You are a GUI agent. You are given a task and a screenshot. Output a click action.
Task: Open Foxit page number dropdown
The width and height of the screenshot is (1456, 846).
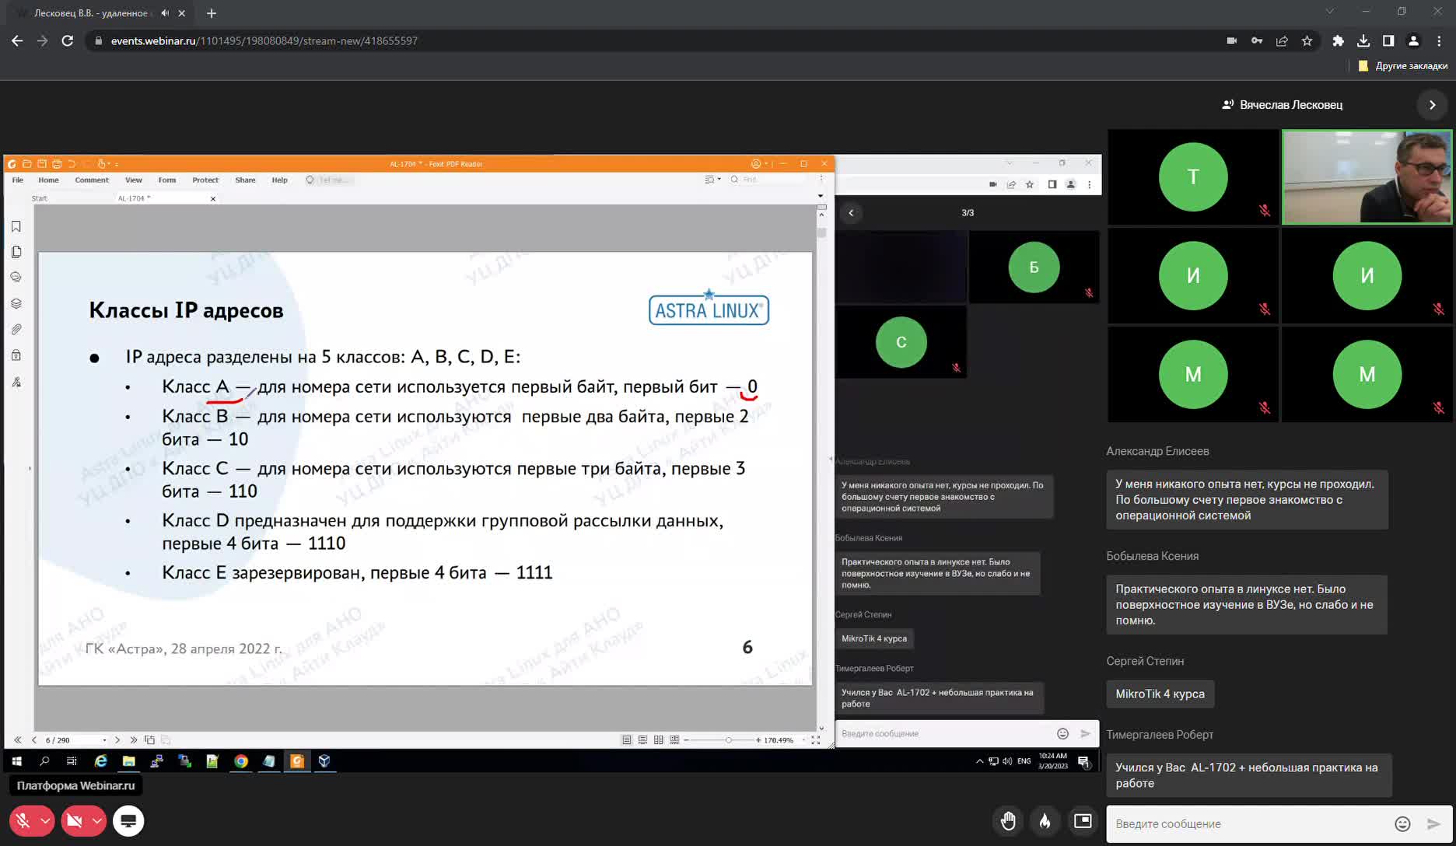[104, 740]
